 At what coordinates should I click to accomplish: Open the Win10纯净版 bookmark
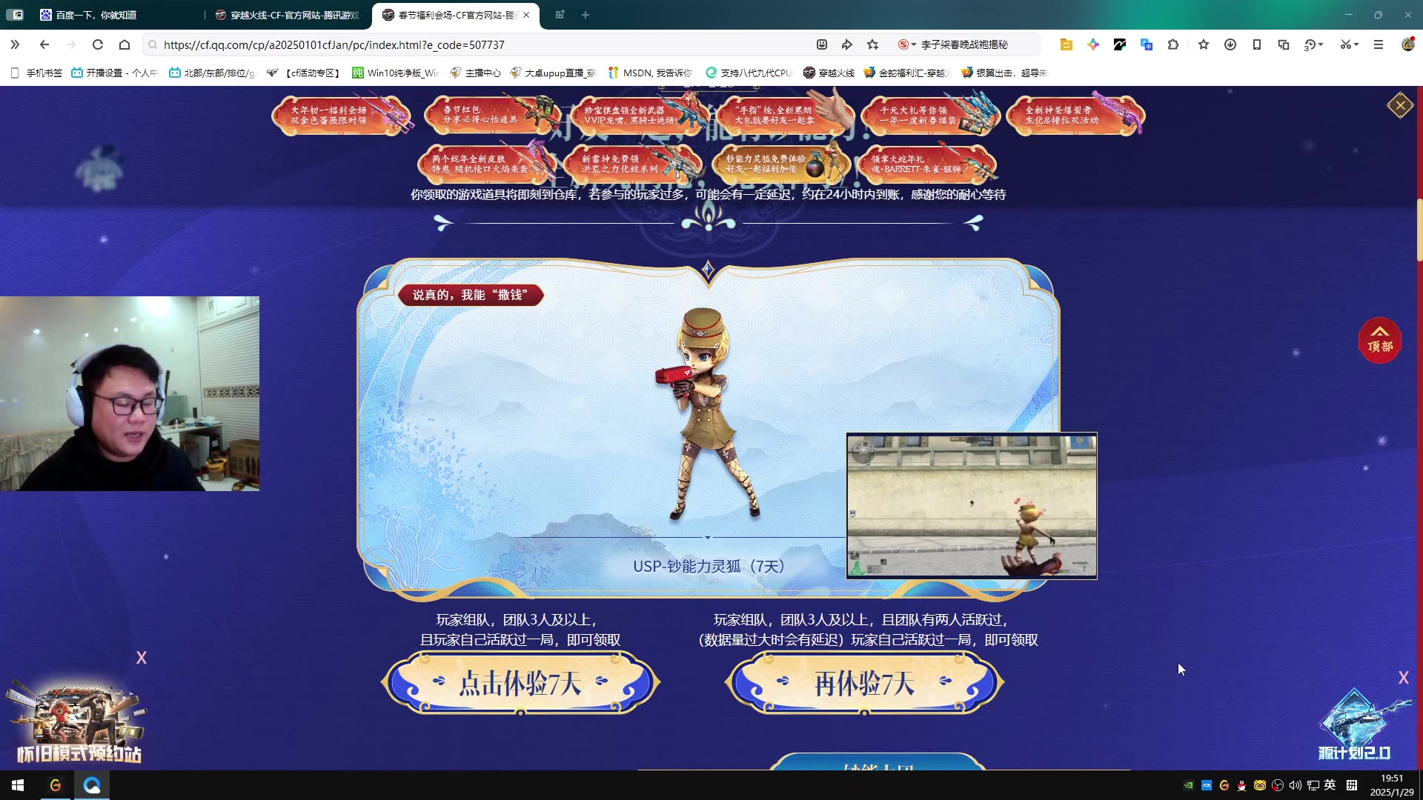click(x=396, y=73)
